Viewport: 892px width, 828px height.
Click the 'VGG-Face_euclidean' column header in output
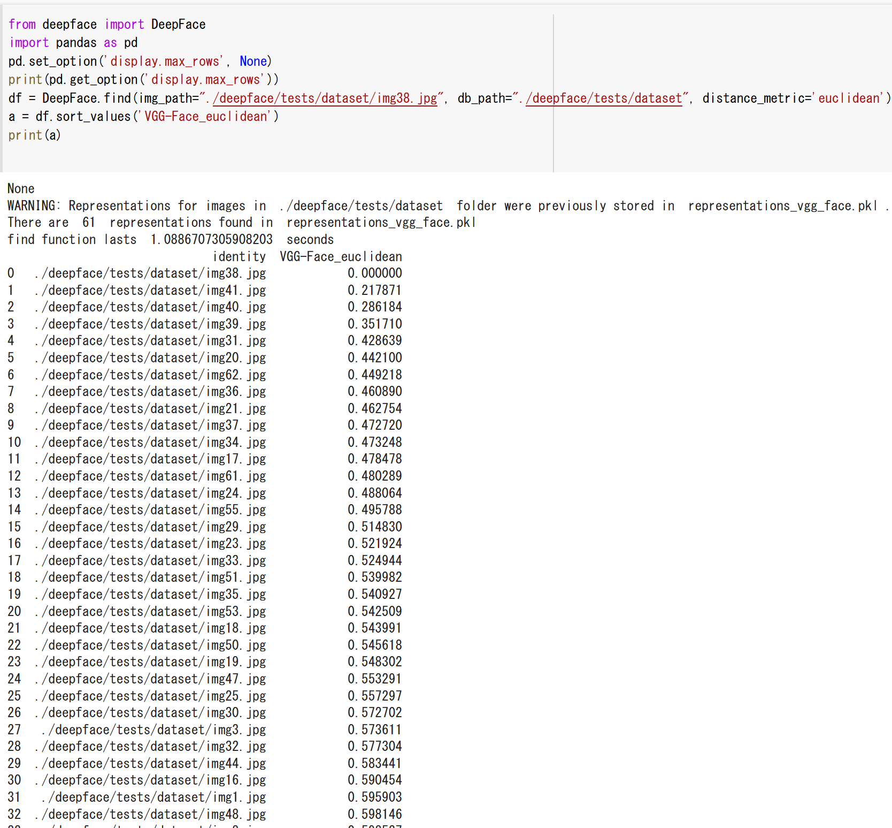[341, 257]
